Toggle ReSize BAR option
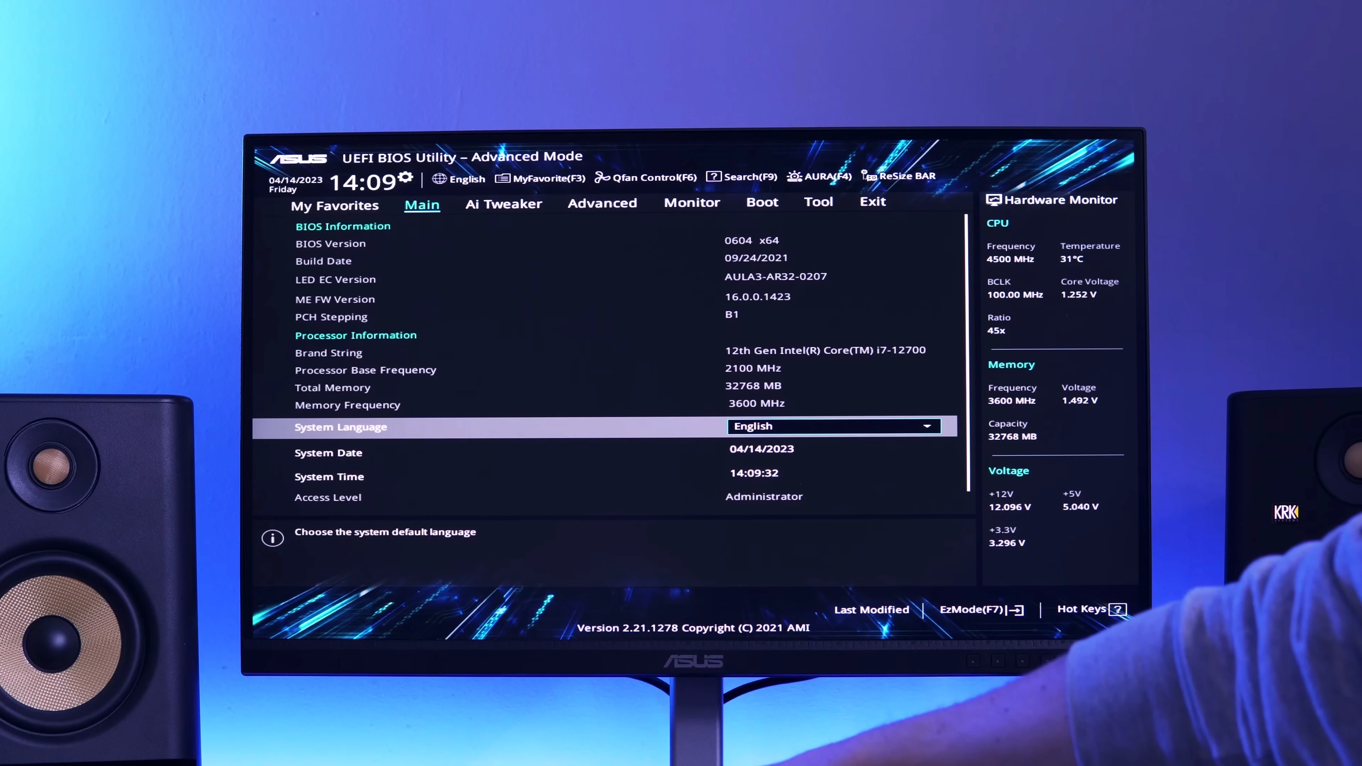 [x=898, y=176]
